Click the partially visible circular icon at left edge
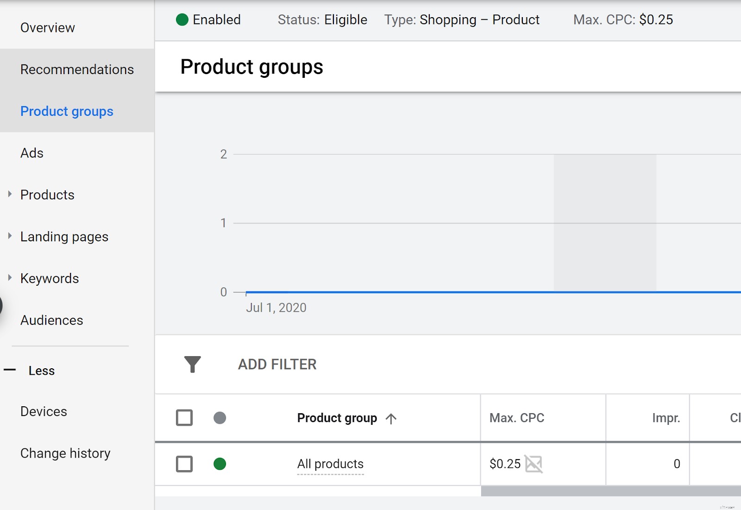741x510 pixels. point(2,306)
